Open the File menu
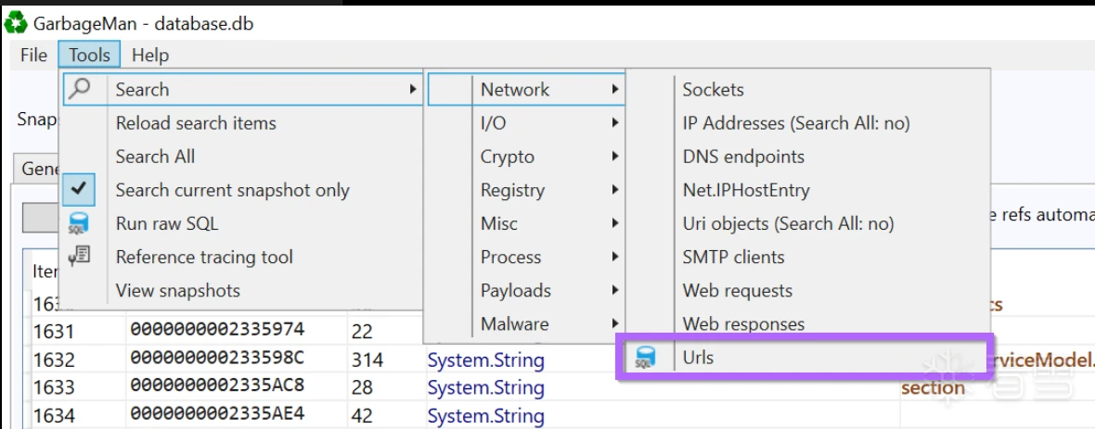The height and width of the screenshot is (429, 1095). [33, 56]
